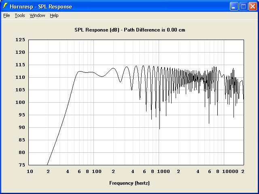Click the 125 value on dB axis
The width and height of the screenshot is (259, 194).
(x=20, y=40)
